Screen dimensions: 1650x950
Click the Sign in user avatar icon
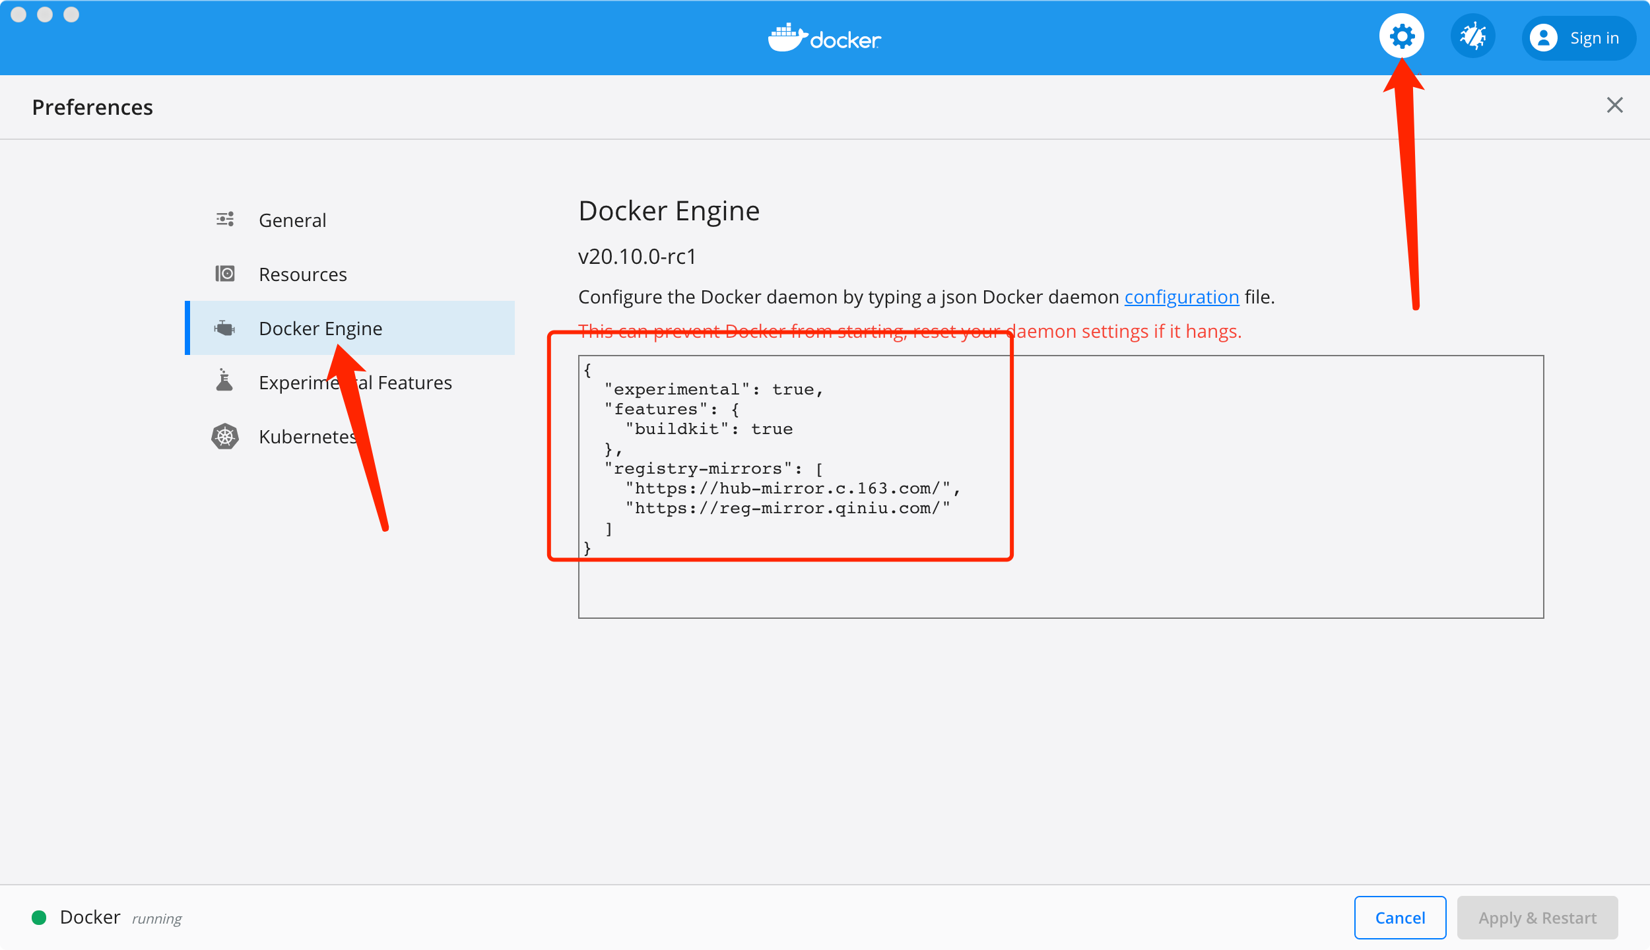click(x=1544, y=38)
